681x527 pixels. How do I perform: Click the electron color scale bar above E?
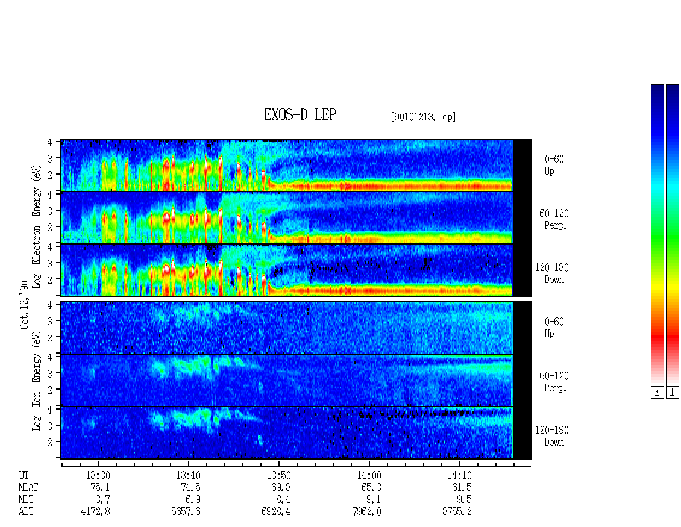click(657, 234)
